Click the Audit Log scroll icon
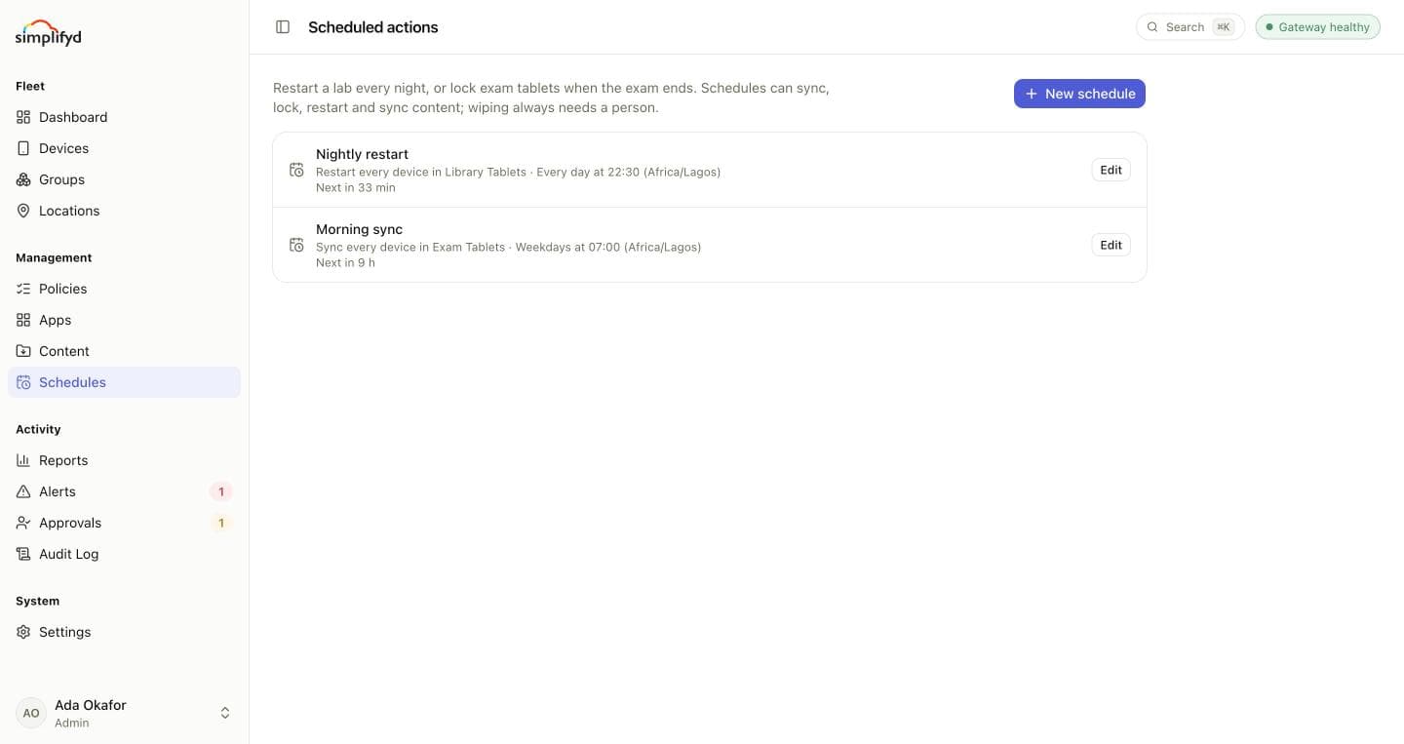This screenshot has height=744, width=1404. coord(23,554)
